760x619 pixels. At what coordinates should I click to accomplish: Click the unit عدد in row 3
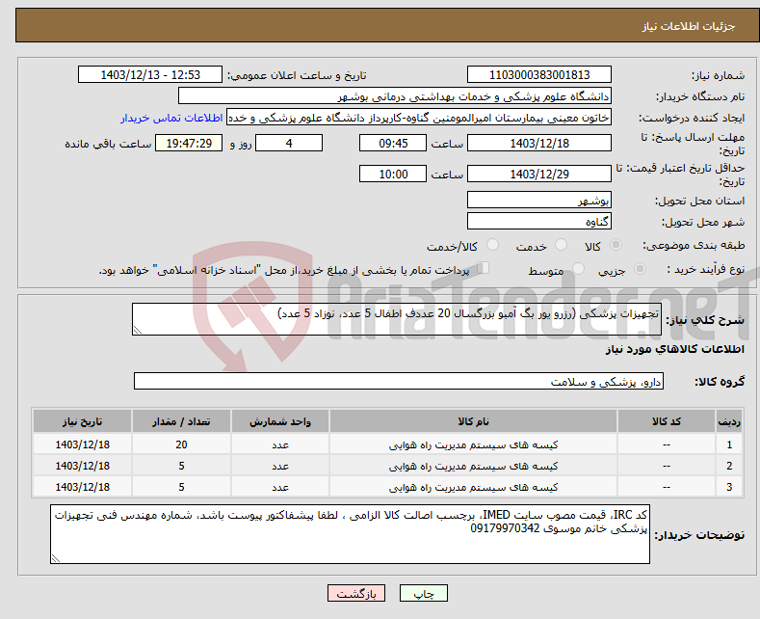pyautogui.click(x=280, y=487)
